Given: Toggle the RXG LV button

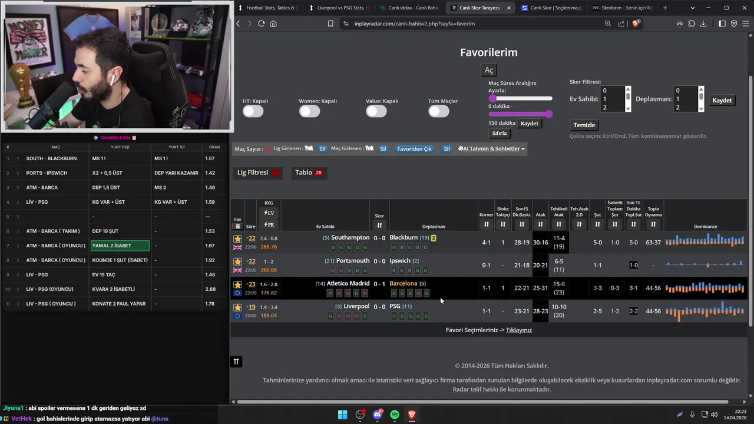Looking at the screenshot, I should tap(269, 213).
